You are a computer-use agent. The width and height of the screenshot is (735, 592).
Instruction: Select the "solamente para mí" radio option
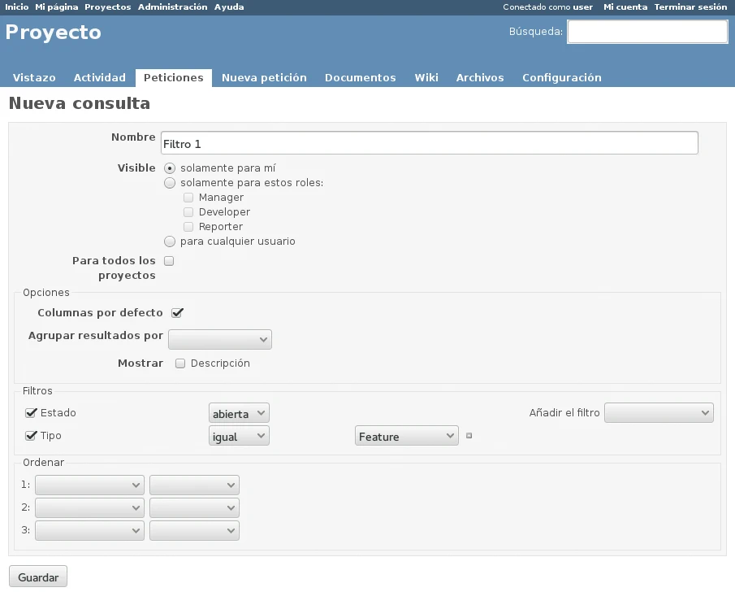tap(170, 168)
